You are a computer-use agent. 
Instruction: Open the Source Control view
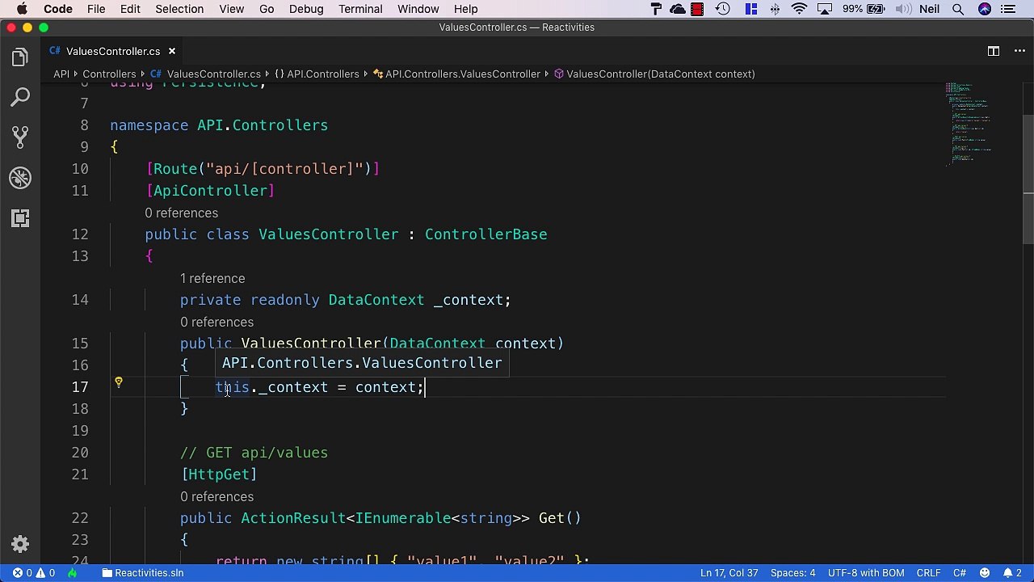tap(20, 137)
